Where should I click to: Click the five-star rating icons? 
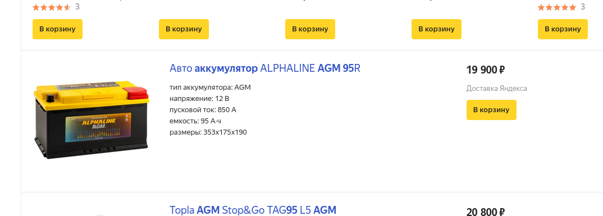[557, 7]
